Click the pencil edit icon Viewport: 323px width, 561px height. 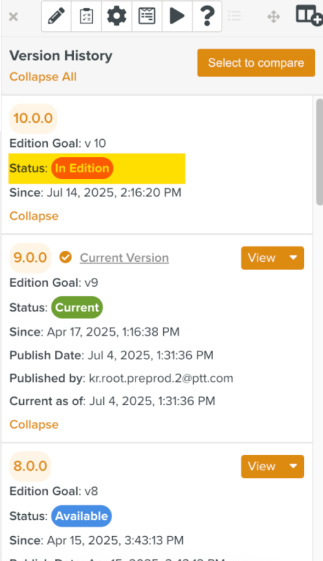(x=57, y=16)
